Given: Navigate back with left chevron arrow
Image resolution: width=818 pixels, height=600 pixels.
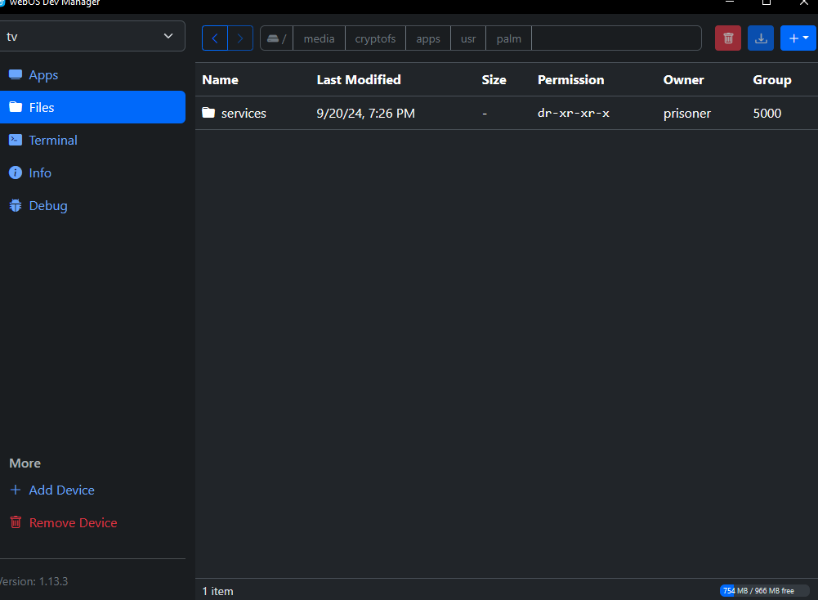Looking at the screenshot, I should click(215, 38).
